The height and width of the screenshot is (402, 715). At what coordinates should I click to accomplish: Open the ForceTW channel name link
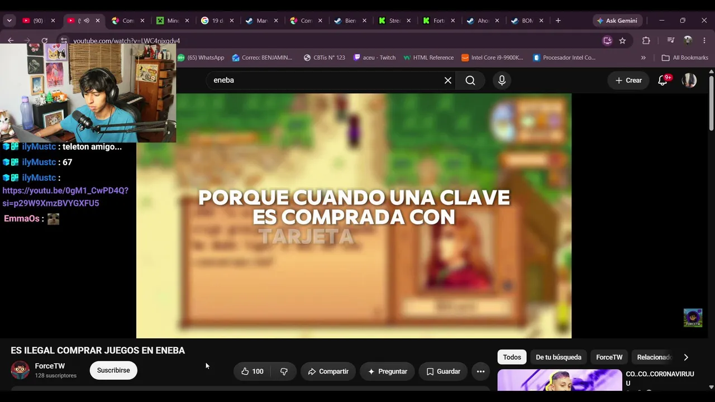pos(50,366)
